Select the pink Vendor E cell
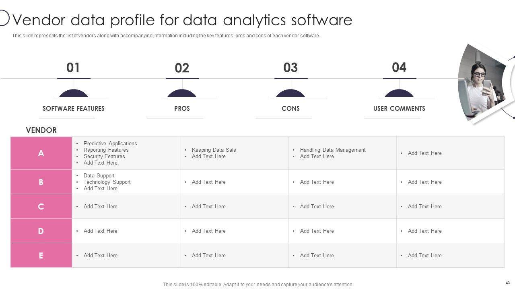515x289 pixels. [41, 255]
